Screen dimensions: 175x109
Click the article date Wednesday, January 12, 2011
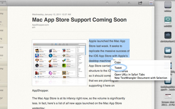coord(51,14)
